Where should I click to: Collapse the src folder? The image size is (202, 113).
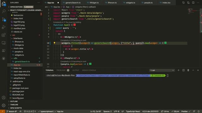coord(11,35)
